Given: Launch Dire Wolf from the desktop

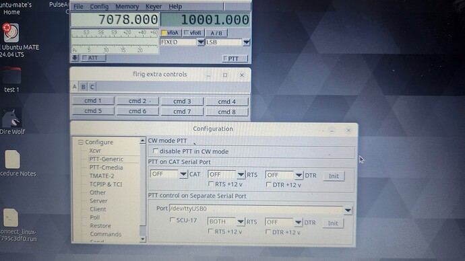Looking at the screenshot, I should pos(11,118).
